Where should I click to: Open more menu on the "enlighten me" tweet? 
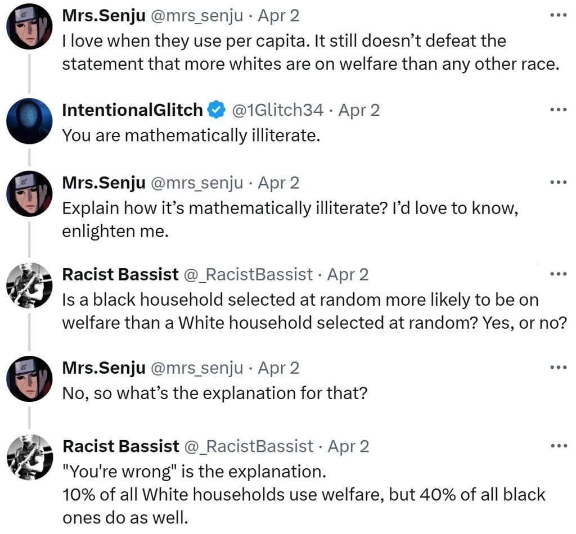click(558, 183)
